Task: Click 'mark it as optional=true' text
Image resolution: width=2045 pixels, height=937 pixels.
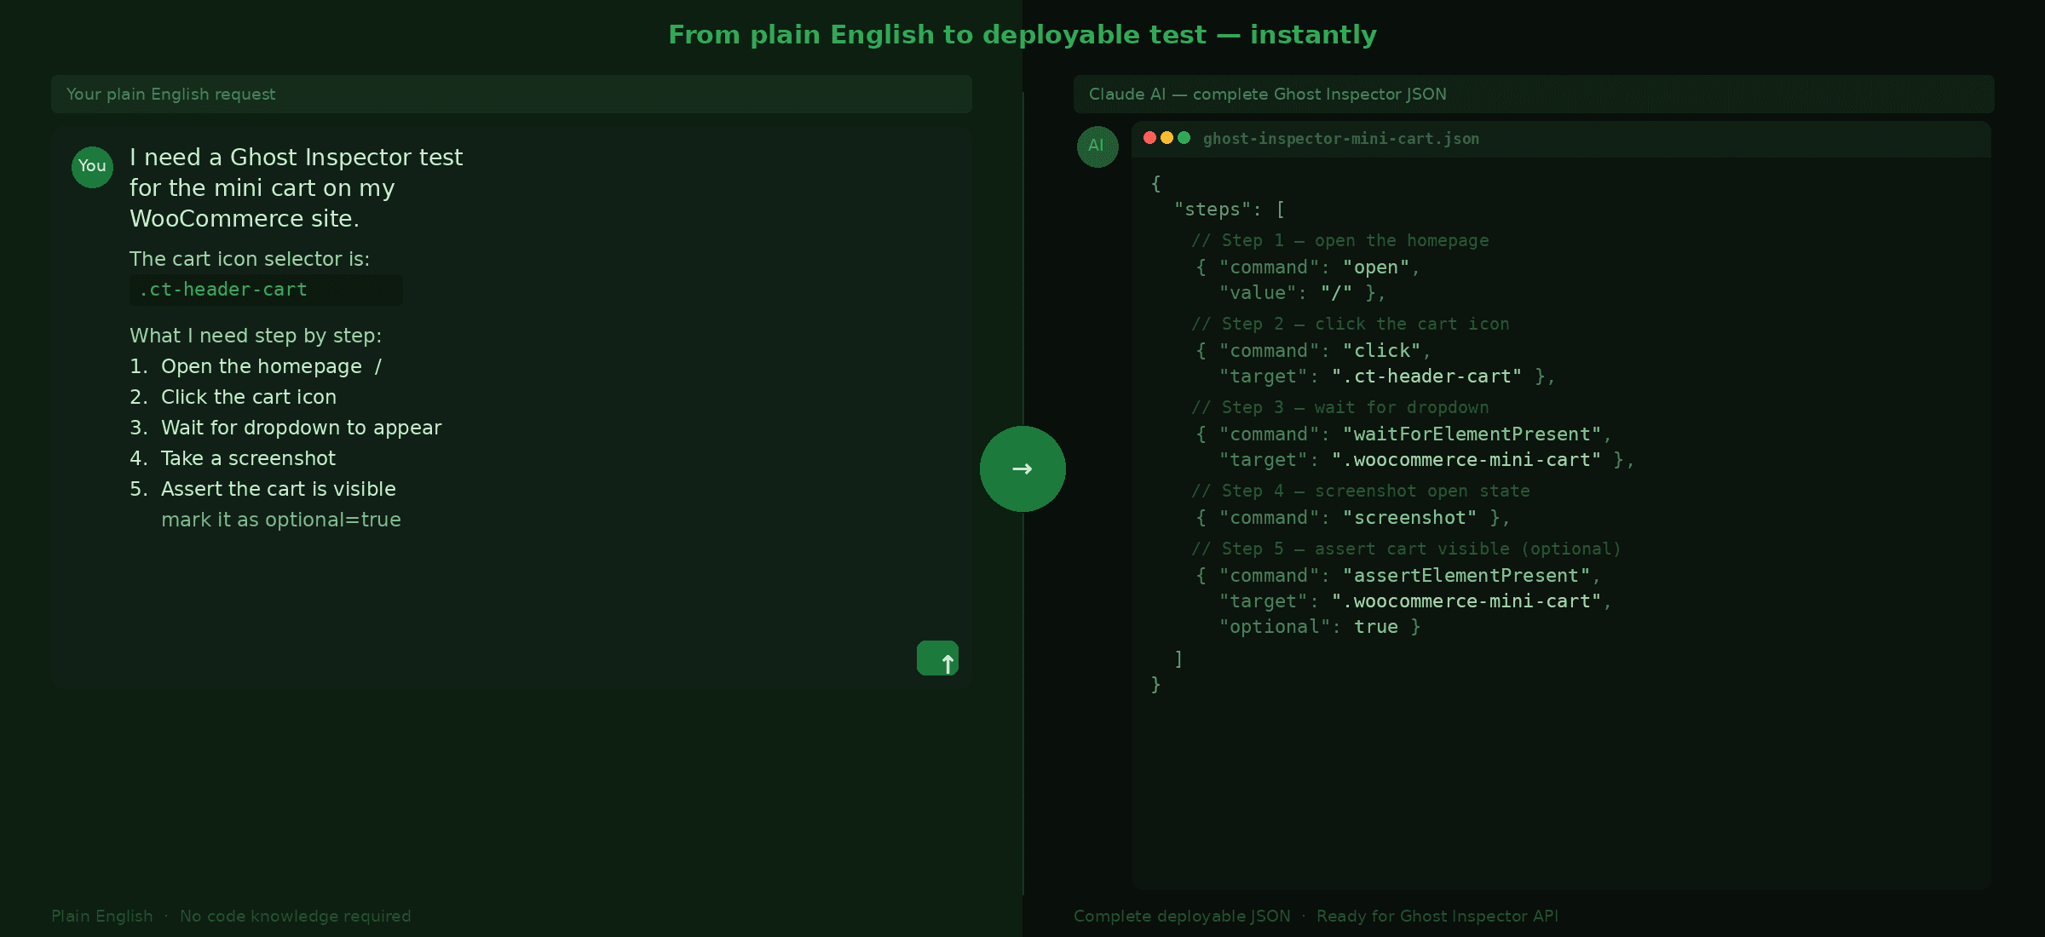Action: [x=280, y=520]
